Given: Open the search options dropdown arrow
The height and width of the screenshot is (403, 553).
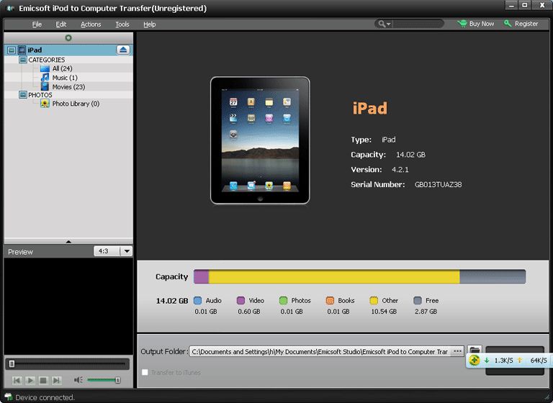Looking at the screenshot, I should tap(389, 24).
